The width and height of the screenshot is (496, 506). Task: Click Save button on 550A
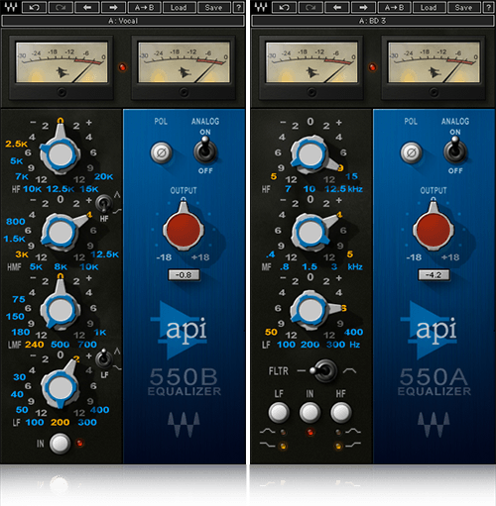pyautogui.click(x=464, y=7)
